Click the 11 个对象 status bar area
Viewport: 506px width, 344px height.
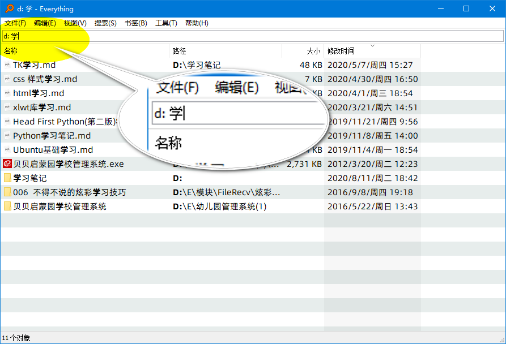coord(16,338)
